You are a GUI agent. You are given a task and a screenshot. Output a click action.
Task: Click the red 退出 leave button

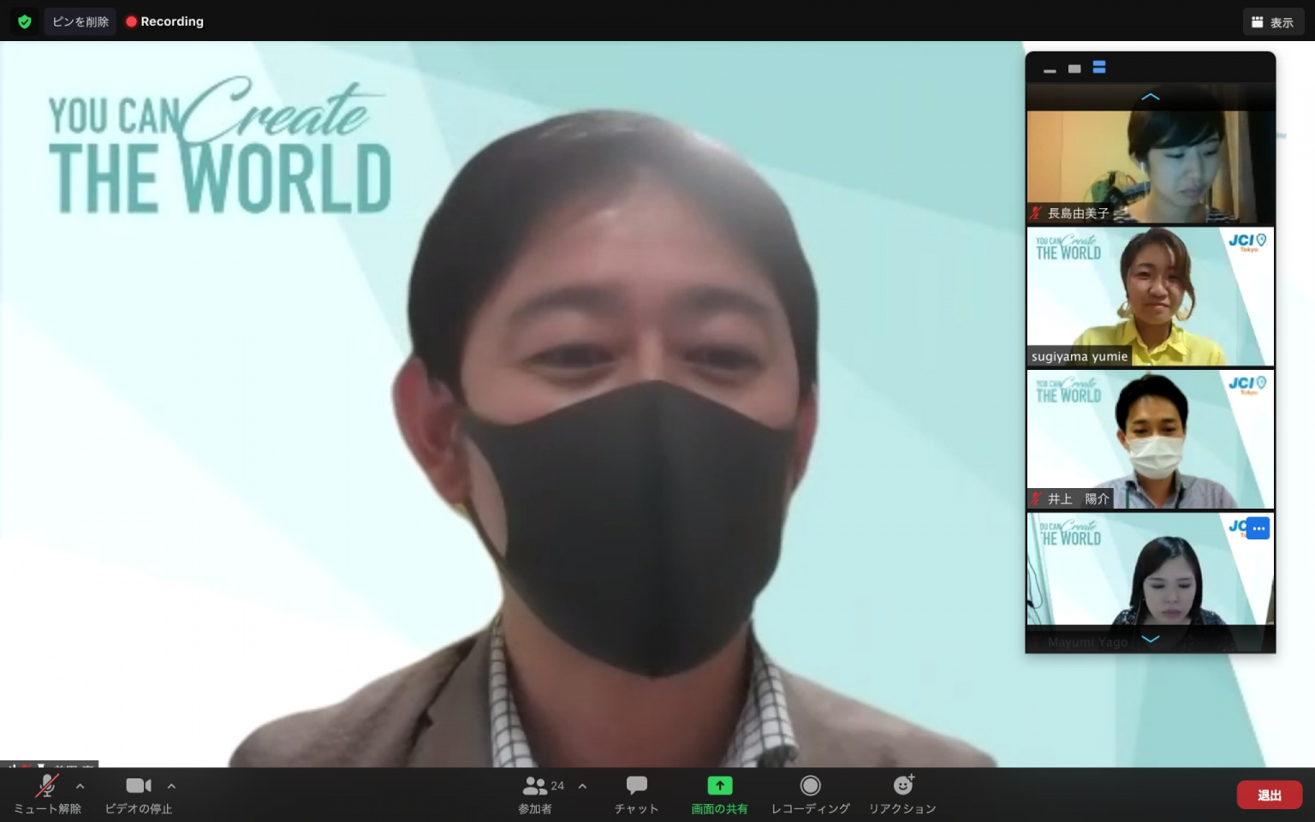[1269, 795]
